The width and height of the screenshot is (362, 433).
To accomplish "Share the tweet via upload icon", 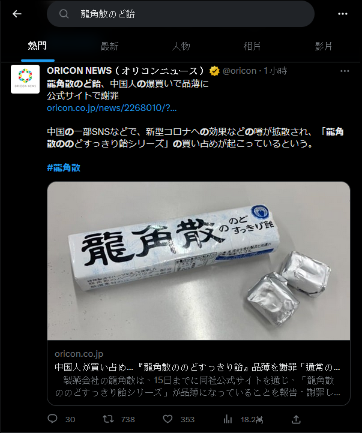I will [x=296, y=419].
